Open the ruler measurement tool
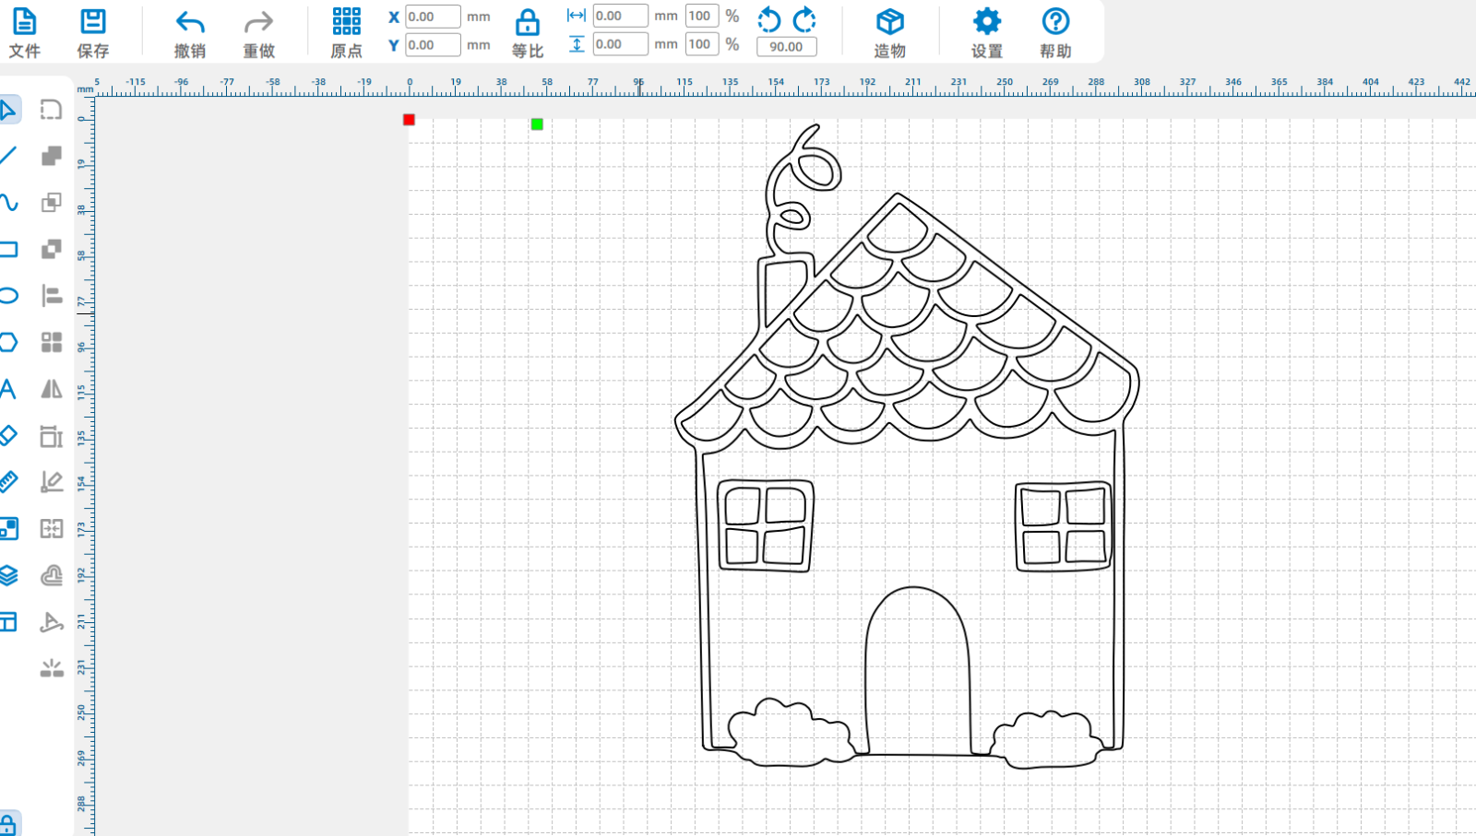1476x836 pixels. point(8,481)
